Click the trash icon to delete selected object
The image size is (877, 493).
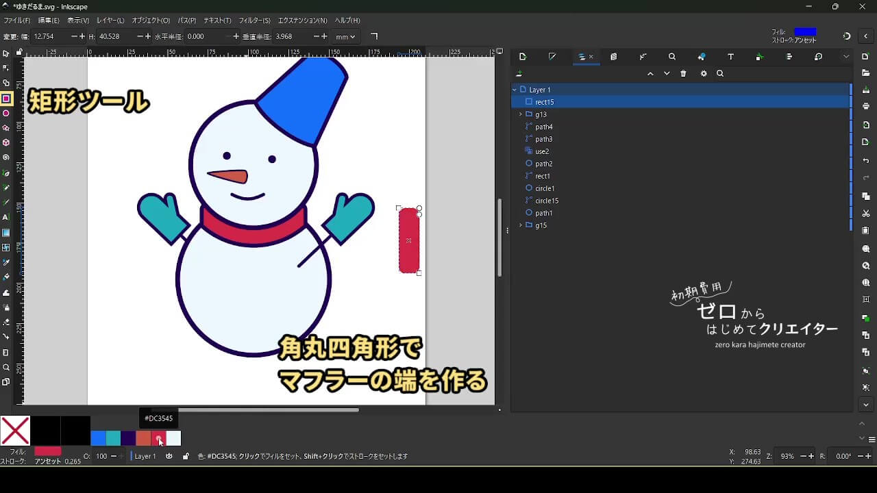[x=683, y=74]
